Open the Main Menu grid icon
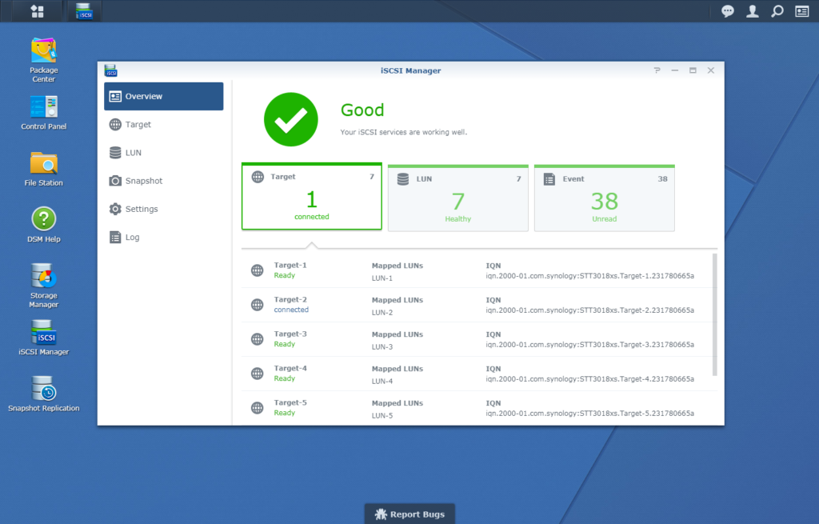 [37, 11]
